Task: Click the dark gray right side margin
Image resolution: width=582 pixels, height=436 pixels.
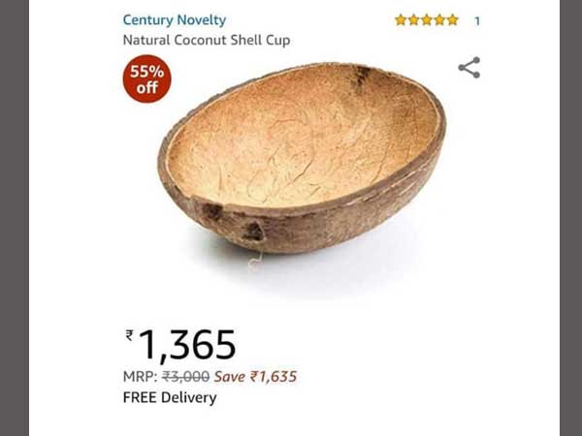Action: [x=571, y=218]
